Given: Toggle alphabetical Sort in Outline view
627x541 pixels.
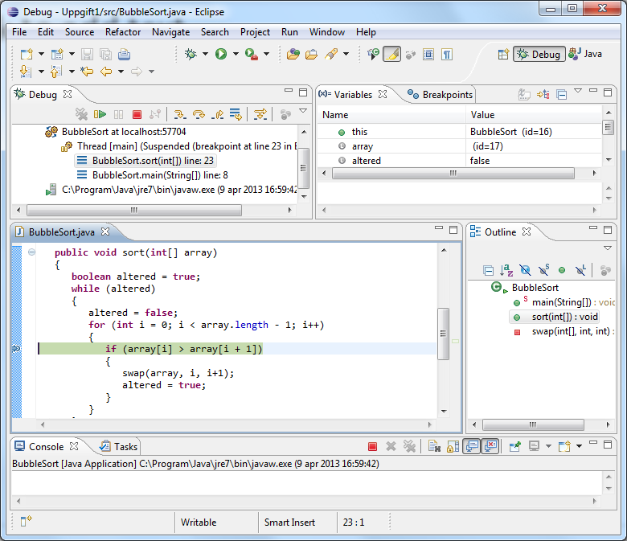Looking at the screenshot, I should (506, 270).
